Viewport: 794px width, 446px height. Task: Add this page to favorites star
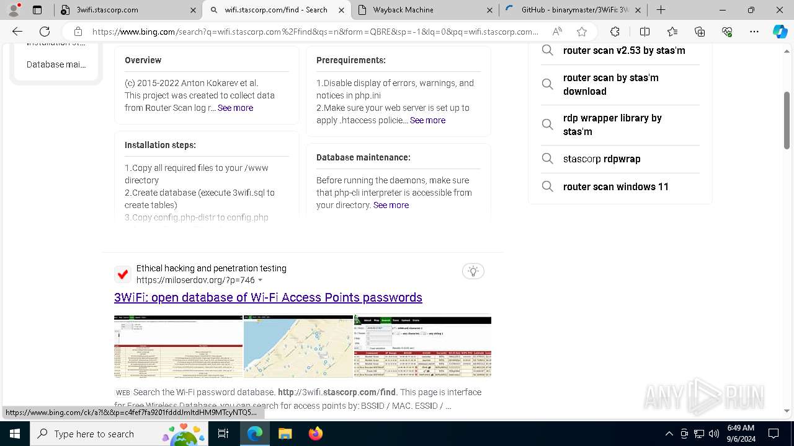click(x=582, y=32)
